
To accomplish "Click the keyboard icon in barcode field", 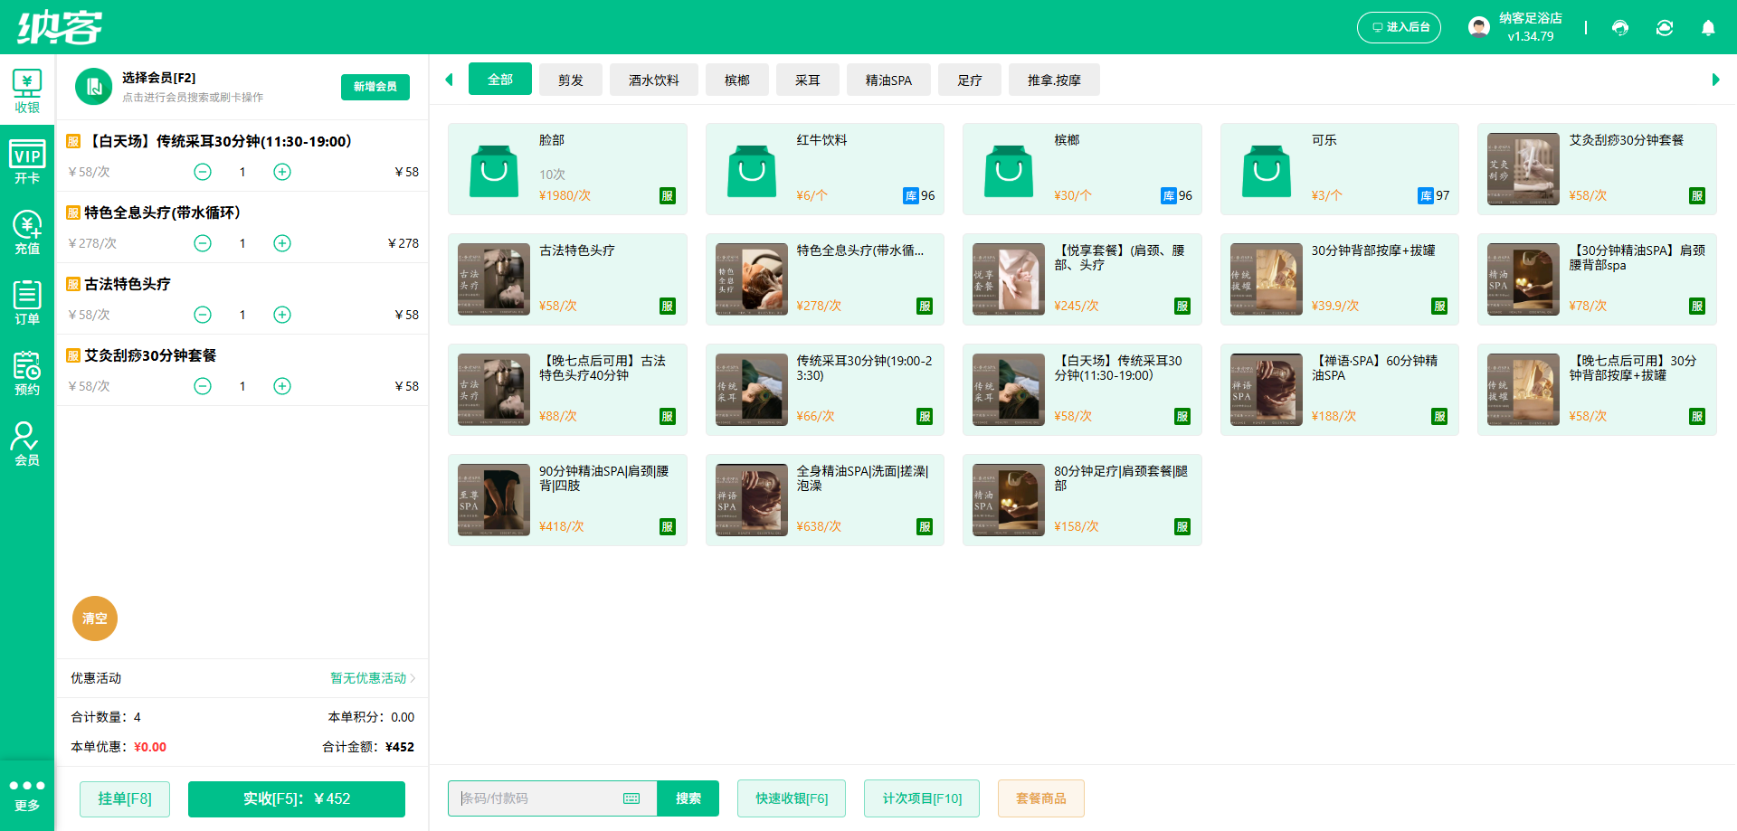I will pos(631,798).
